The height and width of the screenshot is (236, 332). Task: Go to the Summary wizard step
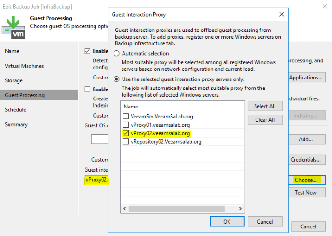16,124
